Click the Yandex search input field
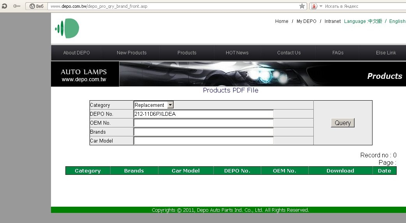This screenshot has height=223, width=406. (x=365, y=6)
